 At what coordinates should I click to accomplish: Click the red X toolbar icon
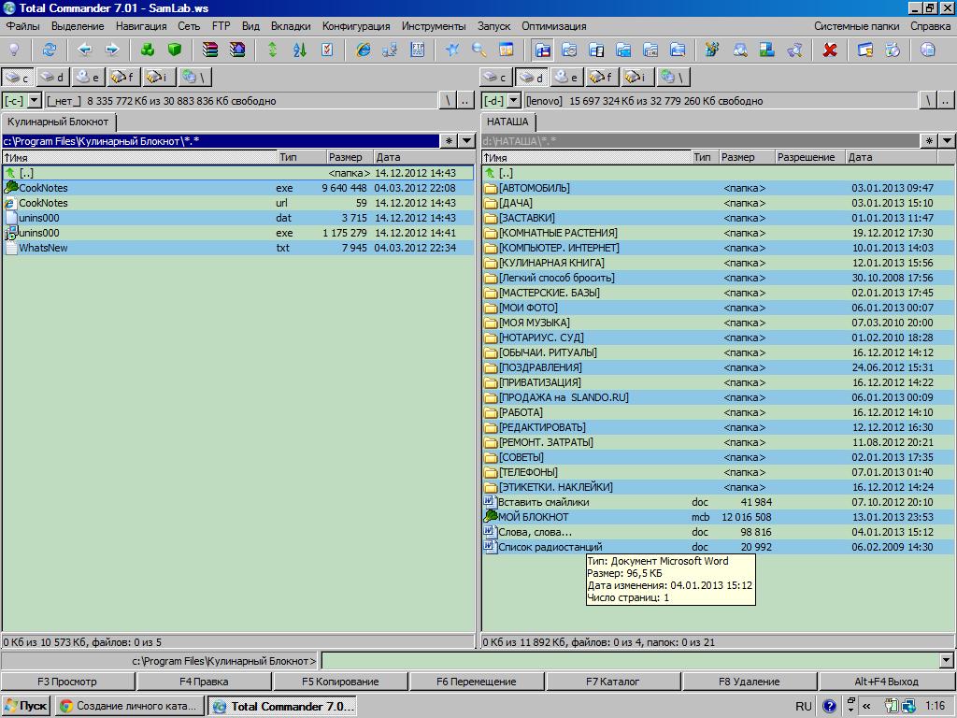point(830,50)
